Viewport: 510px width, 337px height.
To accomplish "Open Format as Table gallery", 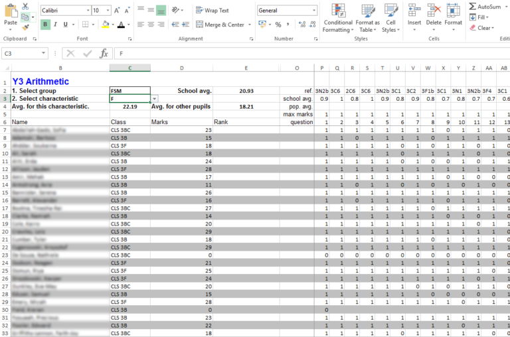I will (367, 18).
